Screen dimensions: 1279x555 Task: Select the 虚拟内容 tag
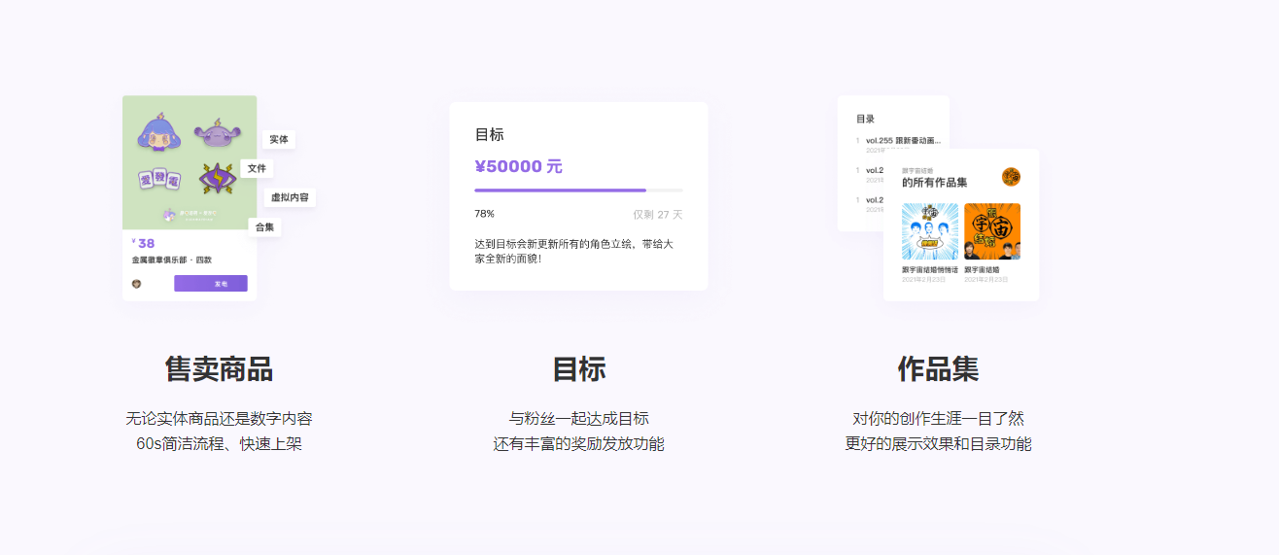(x=290, y=198)
